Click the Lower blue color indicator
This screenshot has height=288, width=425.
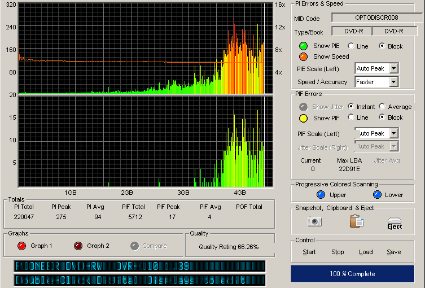pos(377,195)
